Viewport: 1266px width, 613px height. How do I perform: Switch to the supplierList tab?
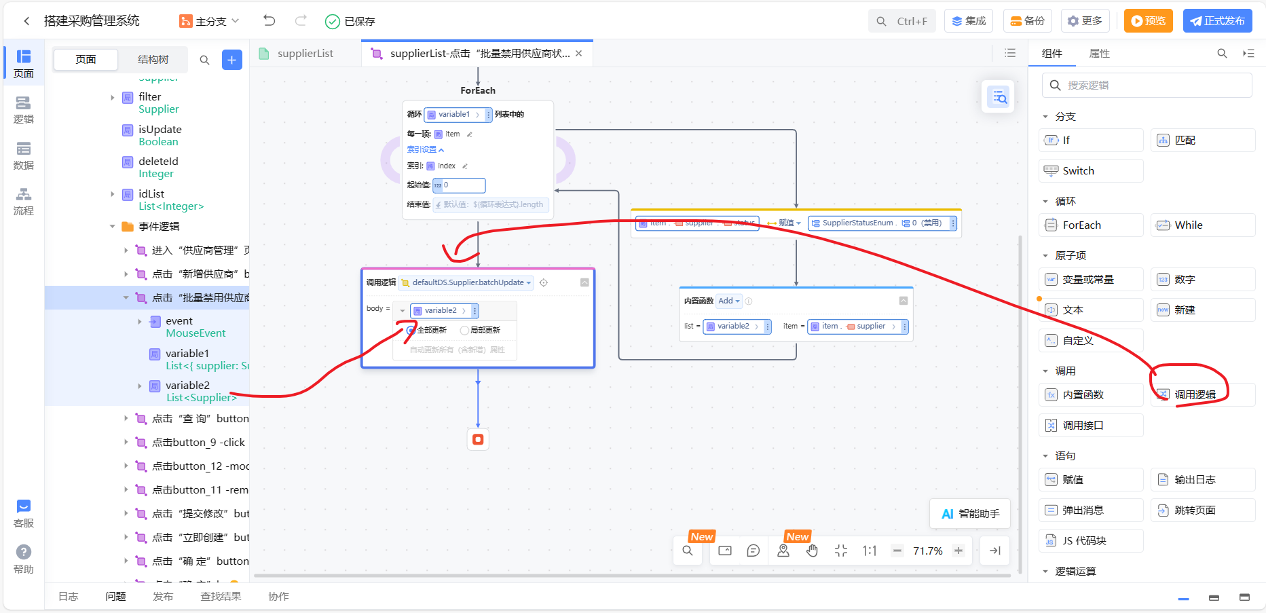click(x=305, y=53)
